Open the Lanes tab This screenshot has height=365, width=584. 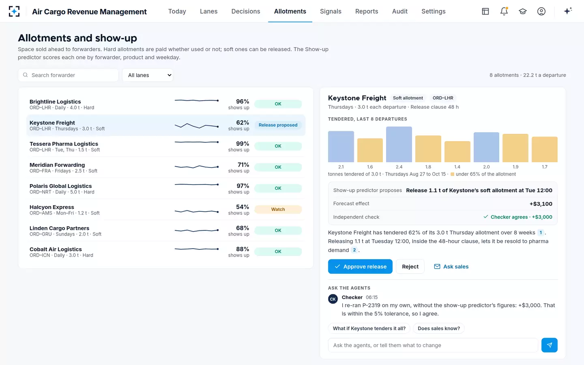pos(209,11)
